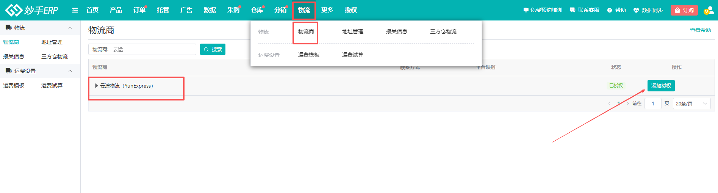The image size is (718, 193).
Task: Click the 已授权 status tag
Action: point(616,86)
